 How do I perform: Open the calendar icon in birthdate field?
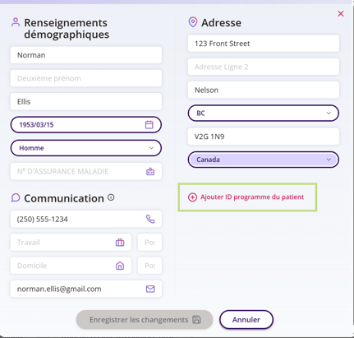click(x=149, y=125)
